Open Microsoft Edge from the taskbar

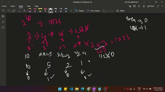coord(82,89)
